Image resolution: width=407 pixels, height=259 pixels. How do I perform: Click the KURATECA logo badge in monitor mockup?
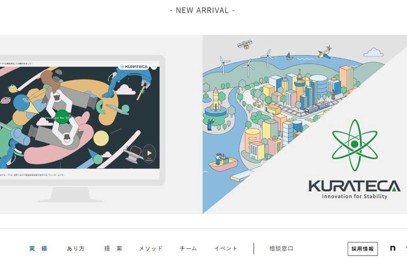coord(134,67)
